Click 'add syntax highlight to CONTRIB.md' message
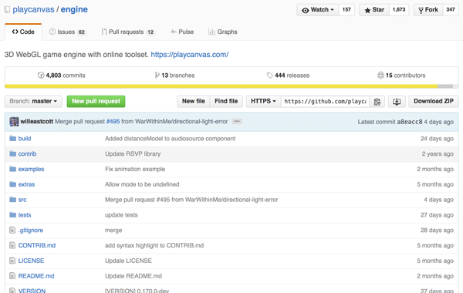 [x=154, y=245]
